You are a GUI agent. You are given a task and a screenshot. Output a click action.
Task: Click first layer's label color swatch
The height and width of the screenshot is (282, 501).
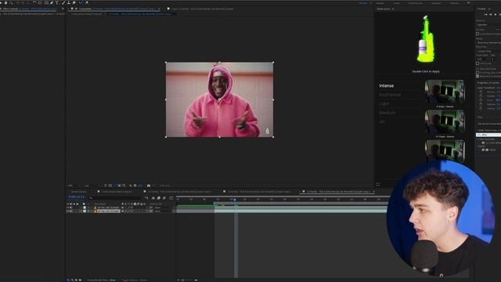[x=85, y=208]
